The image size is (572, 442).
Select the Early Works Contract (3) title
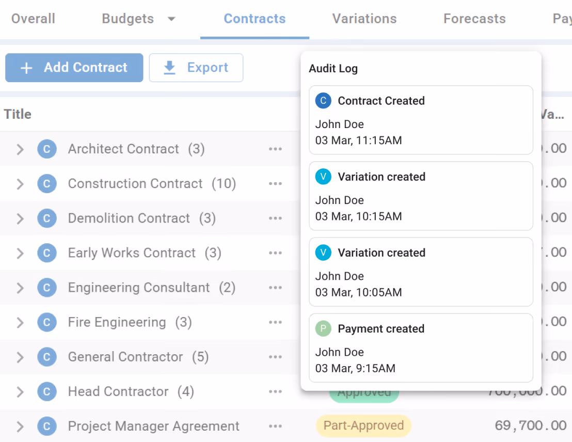(145, 253)
